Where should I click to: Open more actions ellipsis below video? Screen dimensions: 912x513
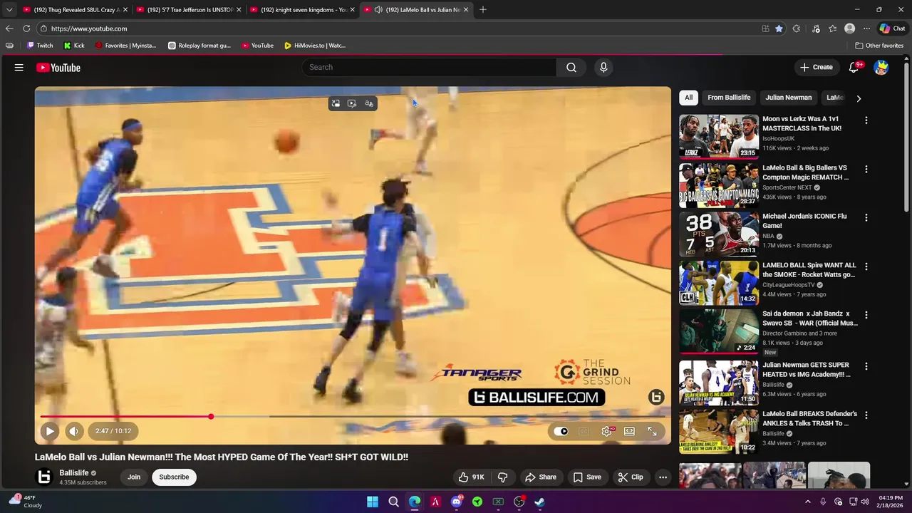[x=663, y=477]
